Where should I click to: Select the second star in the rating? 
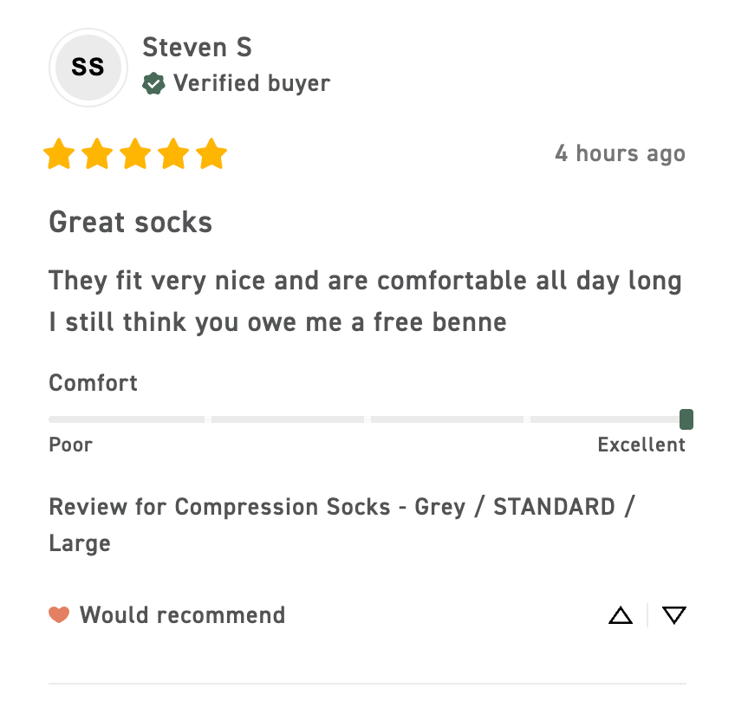click(98, 155)
